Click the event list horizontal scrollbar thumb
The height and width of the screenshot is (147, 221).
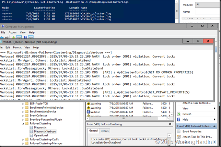coord(124,119)
